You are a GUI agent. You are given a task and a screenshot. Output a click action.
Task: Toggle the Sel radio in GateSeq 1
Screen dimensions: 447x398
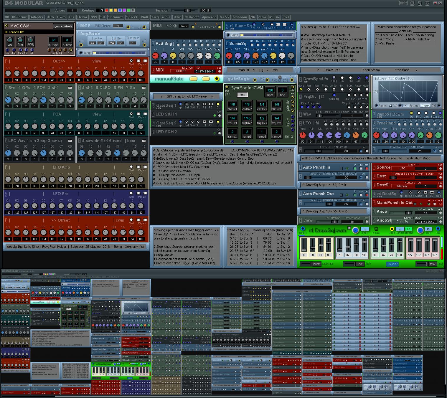[x=186, y=104]
